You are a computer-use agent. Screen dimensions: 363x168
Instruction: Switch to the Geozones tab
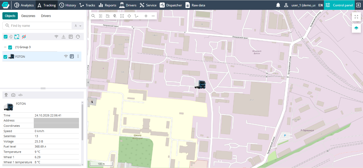click(28, 16)
